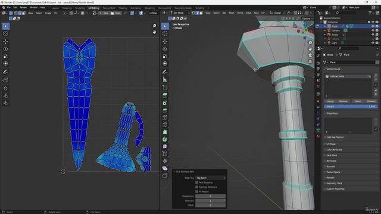Select the UV Pinch sculpt tool
This screenshot has height=214, width=381.
[5, 103]
